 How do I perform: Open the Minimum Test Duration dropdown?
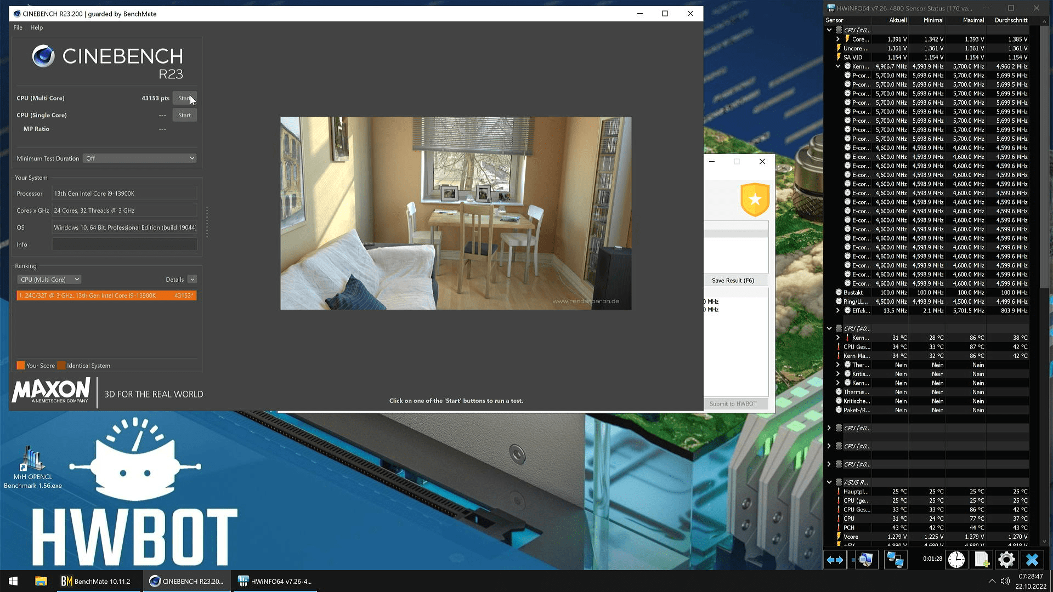click(x=140, y=158)
